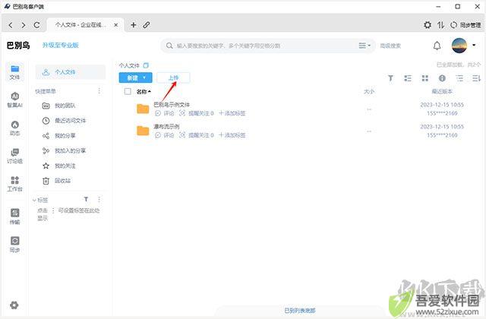
Task: Open the 标签 section three-dot menu
Action: point(99,199)
